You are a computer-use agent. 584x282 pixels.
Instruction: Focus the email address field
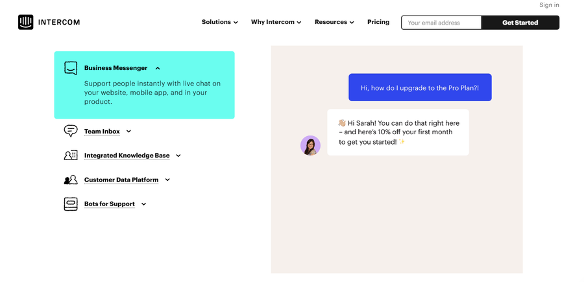(x=441, y=23)
